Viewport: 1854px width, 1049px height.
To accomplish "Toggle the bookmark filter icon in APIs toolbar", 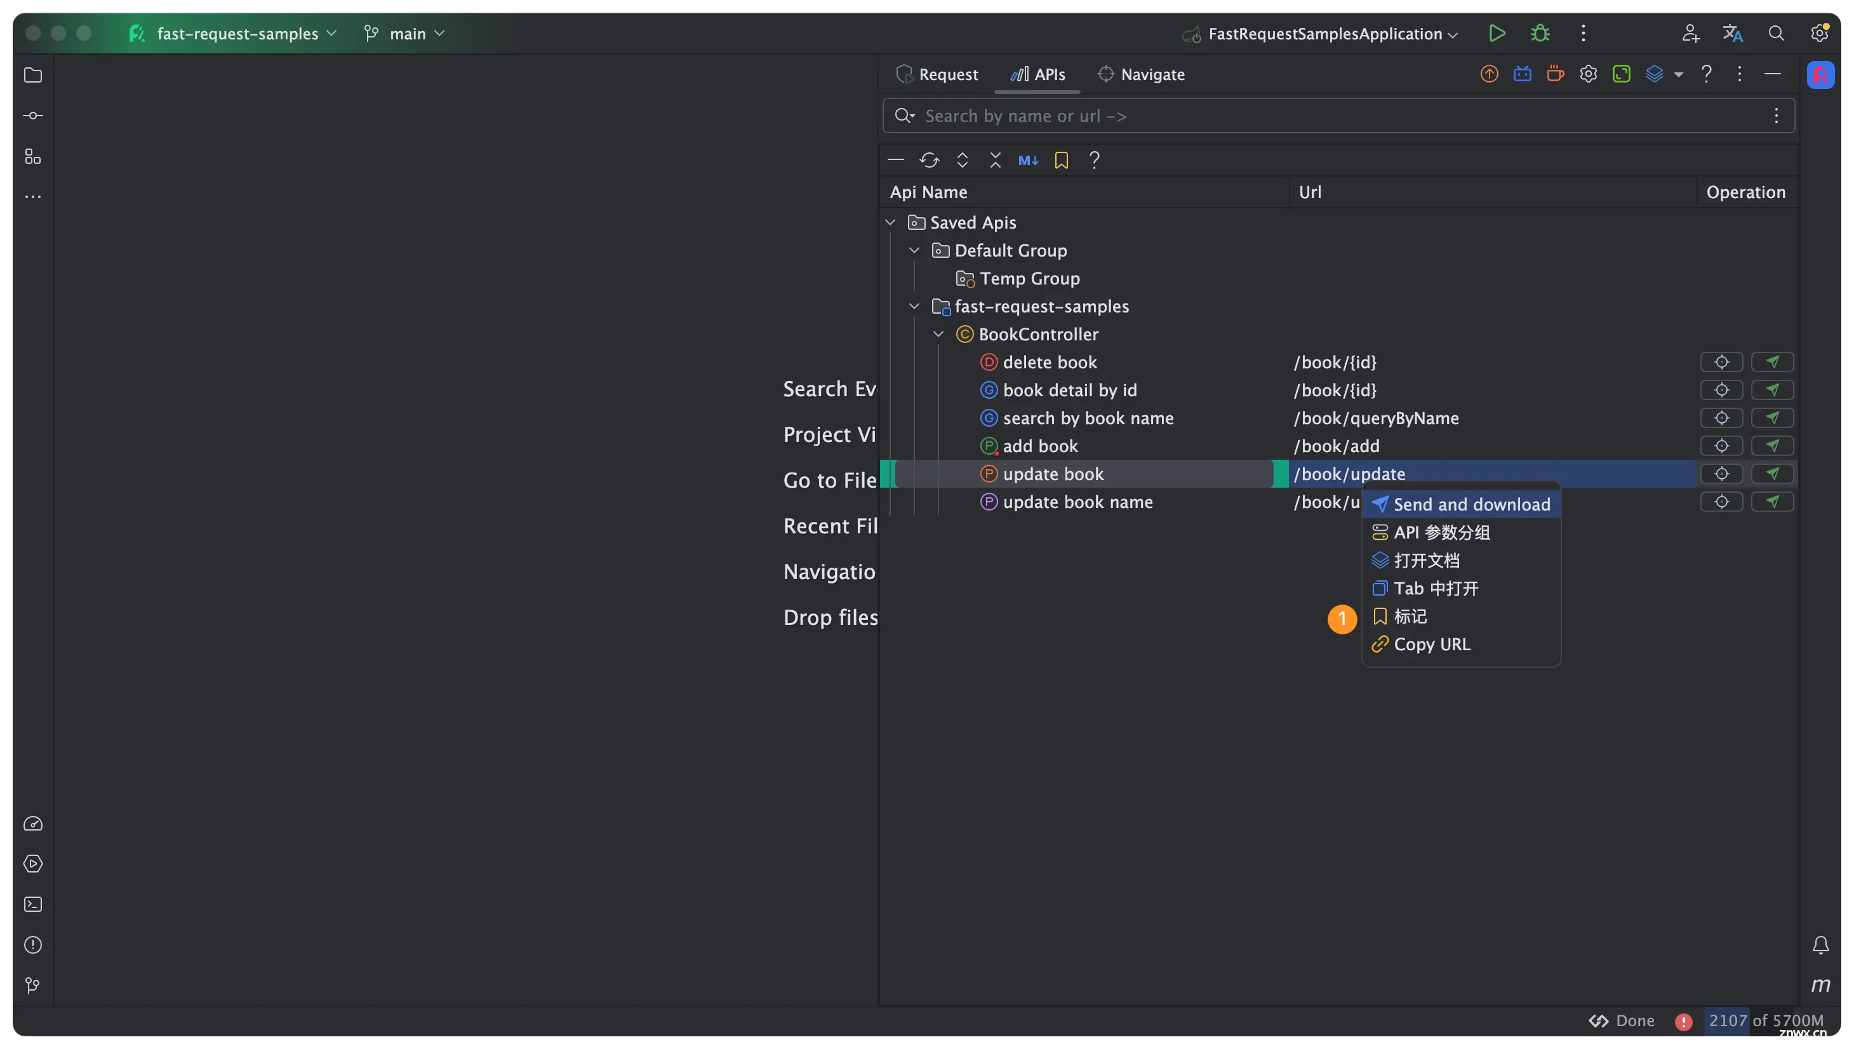I will point(1061,160).
